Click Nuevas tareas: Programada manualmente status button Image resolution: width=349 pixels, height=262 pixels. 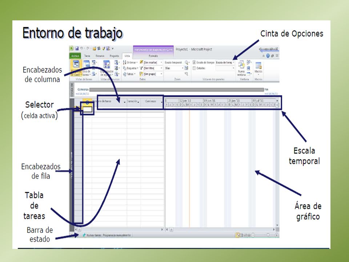point(107,235)
